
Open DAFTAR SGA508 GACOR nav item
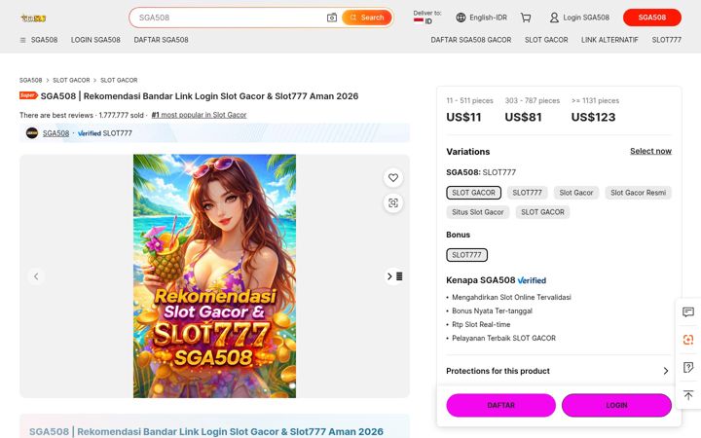(471, 40)
